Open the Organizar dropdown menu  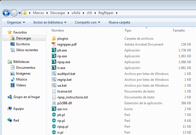16,22
